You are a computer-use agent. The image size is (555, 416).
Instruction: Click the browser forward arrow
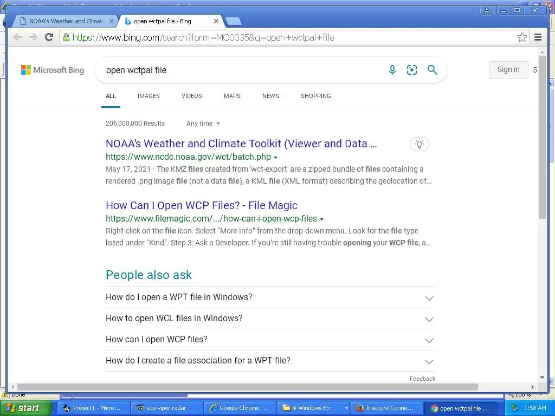[33, 37]
